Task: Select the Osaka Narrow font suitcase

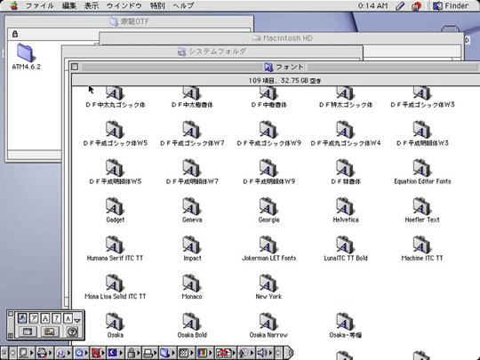Action: coord(268,321)
